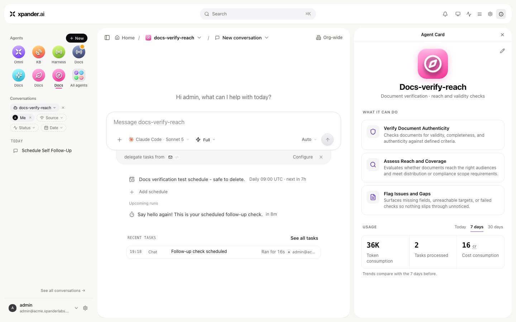Click the Docs-verify-reach agent avatar

(433, 64)
